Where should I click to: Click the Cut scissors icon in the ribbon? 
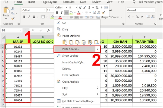point(13,8)
